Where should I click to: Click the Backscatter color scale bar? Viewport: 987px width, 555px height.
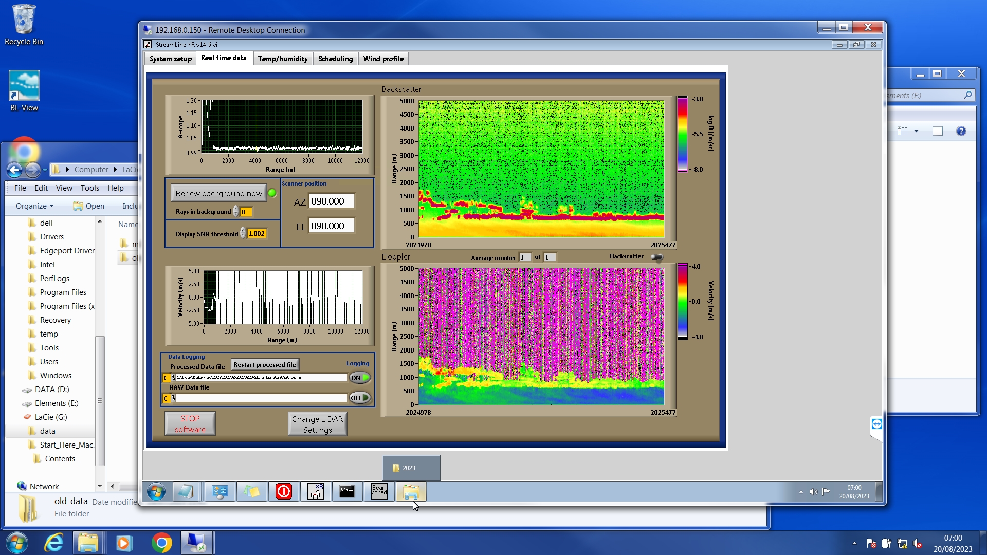click(x=682, y=134)
